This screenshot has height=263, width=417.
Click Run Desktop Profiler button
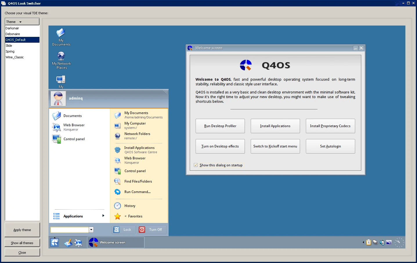pyautogui.click(x=220, y=126)
